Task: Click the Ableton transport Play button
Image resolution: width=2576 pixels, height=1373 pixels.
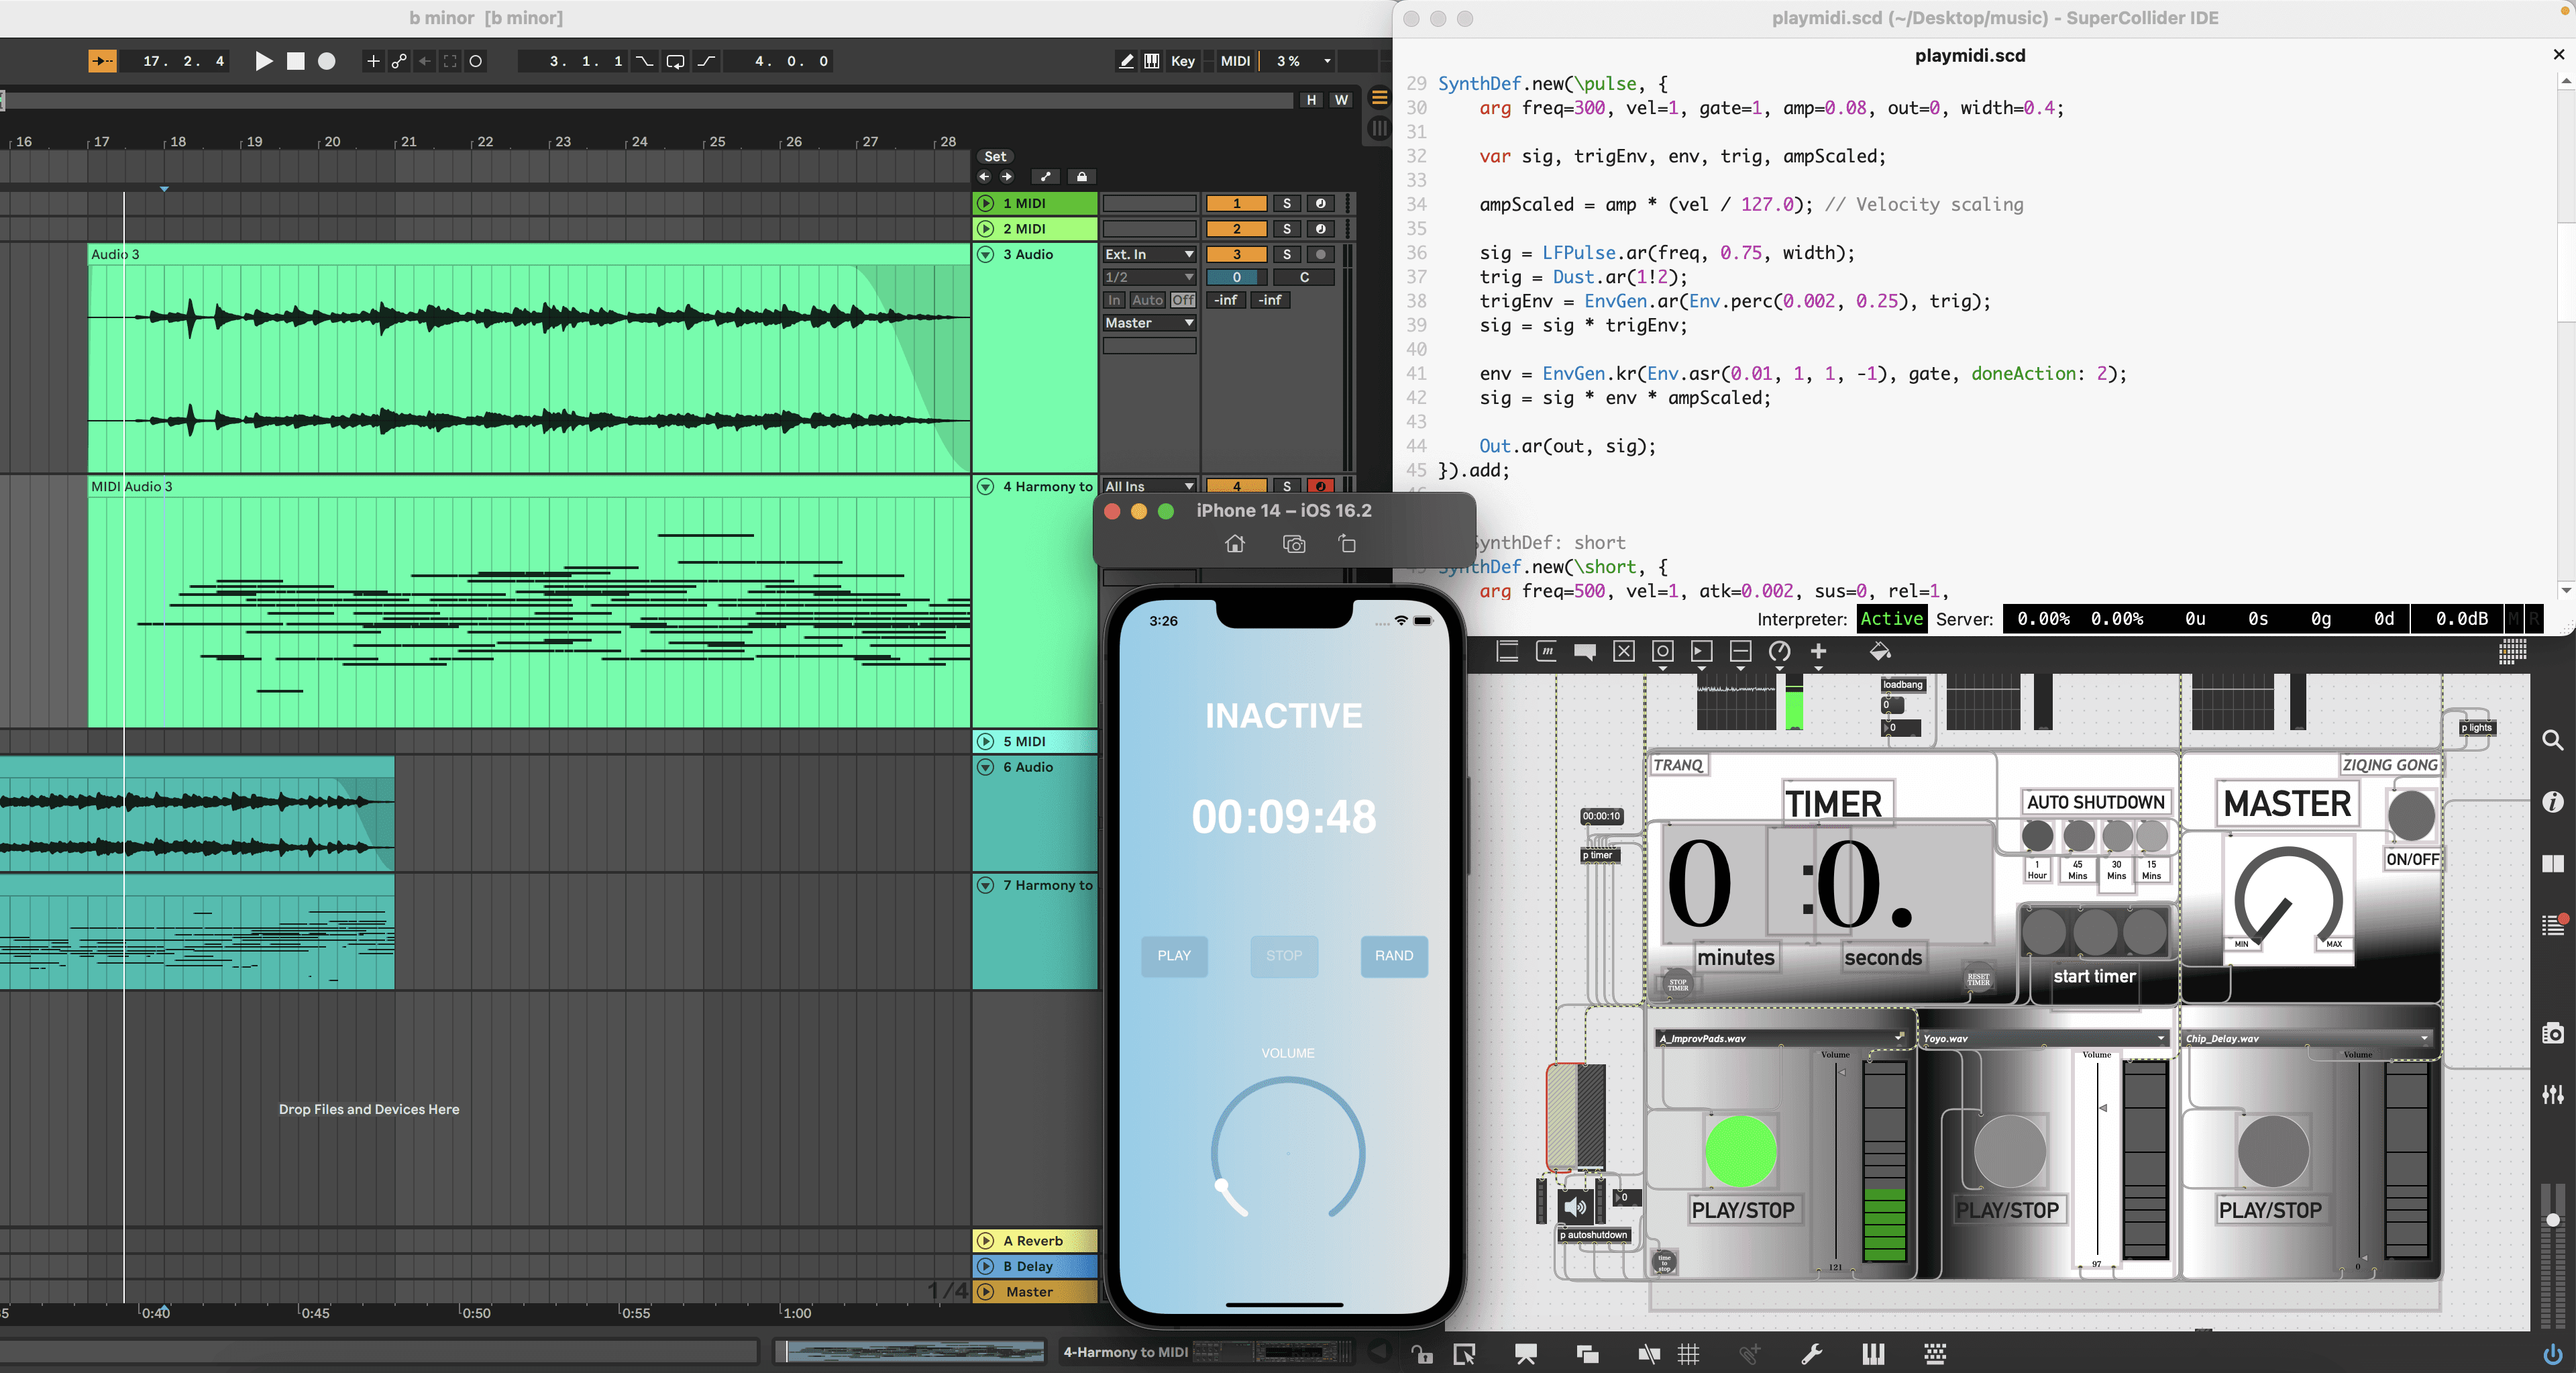Action: pyautogui.click(x=263, y=61)
